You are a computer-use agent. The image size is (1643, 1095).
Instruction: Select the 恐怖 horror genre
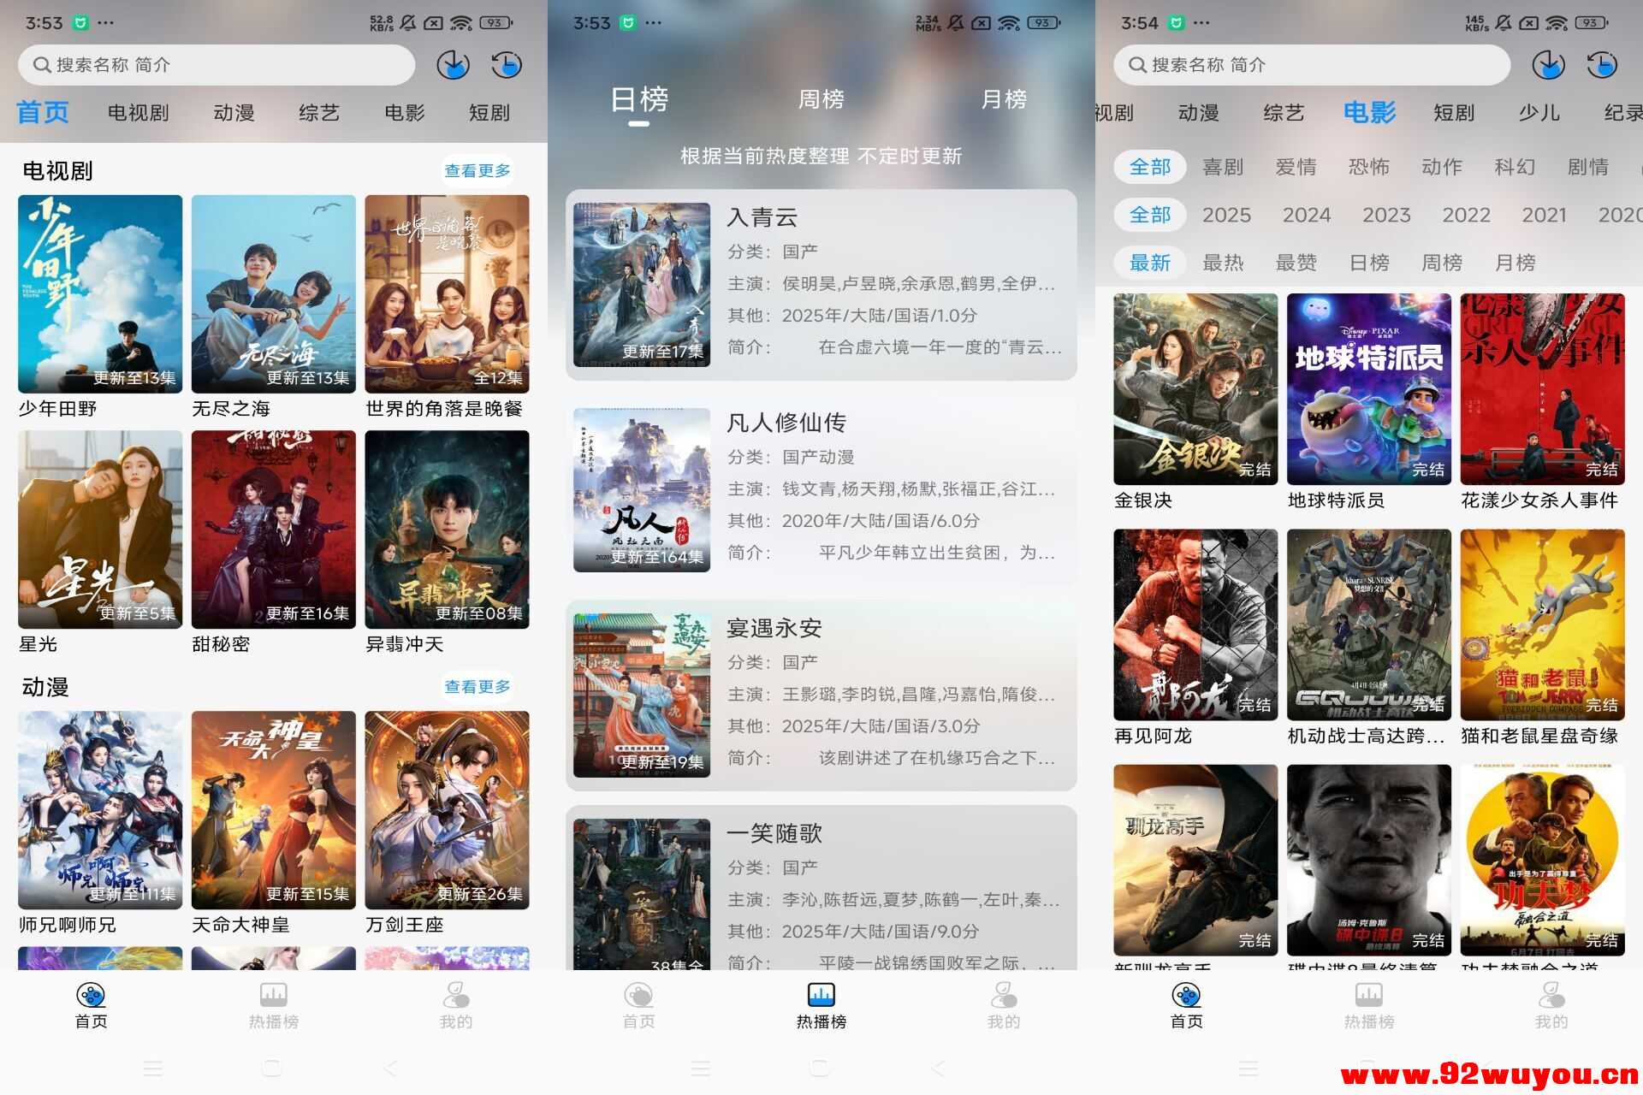(x=1370, y=166)
